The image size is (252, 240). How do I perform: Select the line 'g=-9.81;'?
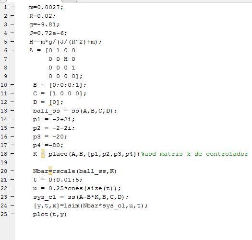click(x=44, y=25)
